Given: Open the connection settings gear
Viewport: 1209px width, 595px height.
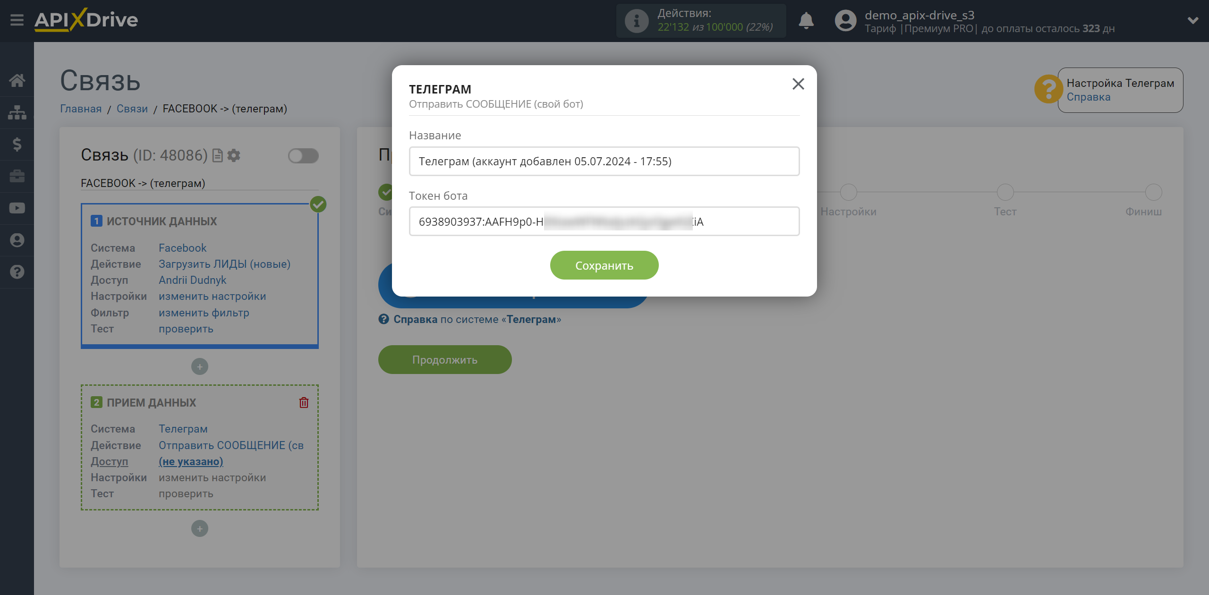Looking at the screenshot, I should 234,155.
